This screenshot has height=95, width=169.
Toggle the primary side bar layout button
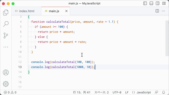click(x=145, y=3)
